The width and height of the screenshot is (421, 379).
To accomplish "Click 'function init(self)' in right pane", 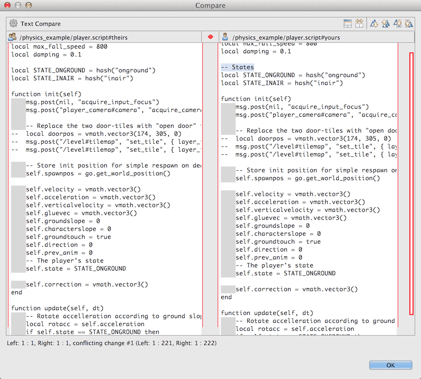I will point(256,99).
